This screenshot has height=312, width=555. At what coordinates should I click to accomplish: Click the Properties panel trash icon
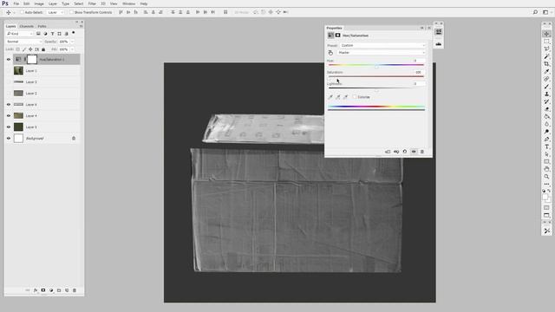(422, 152)
